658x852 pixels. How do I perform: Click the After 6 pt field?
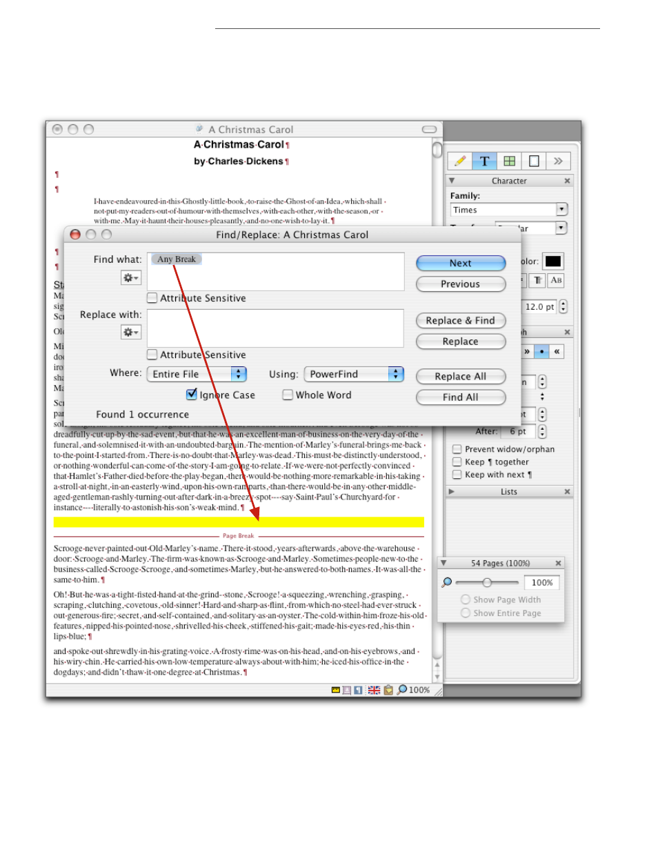coord(519,431)
